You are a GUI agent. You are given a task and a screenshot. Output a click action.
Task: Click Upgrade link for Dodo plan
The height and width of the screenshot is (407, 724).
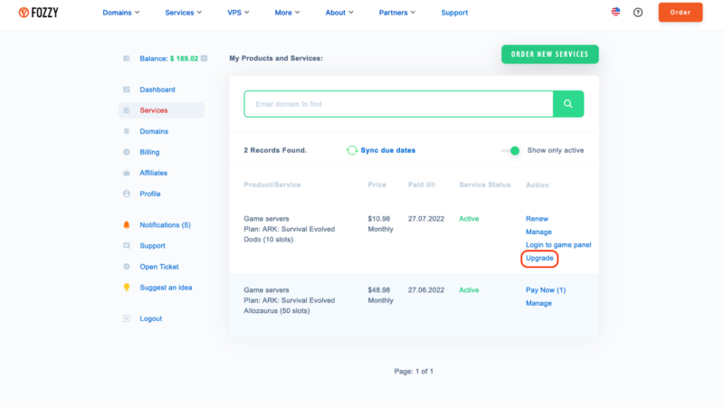(x=539, y=259)
